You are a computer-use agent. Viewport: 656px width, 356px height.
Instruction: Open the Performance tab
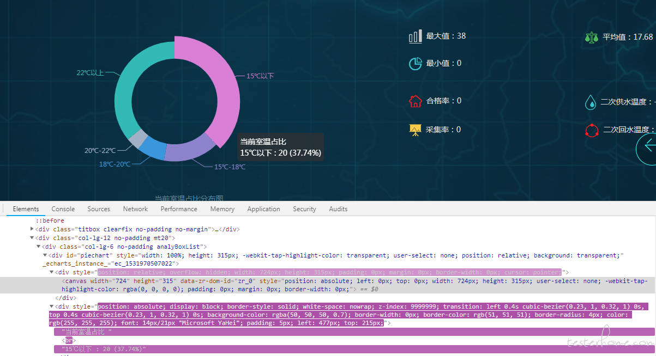[179, 209]
